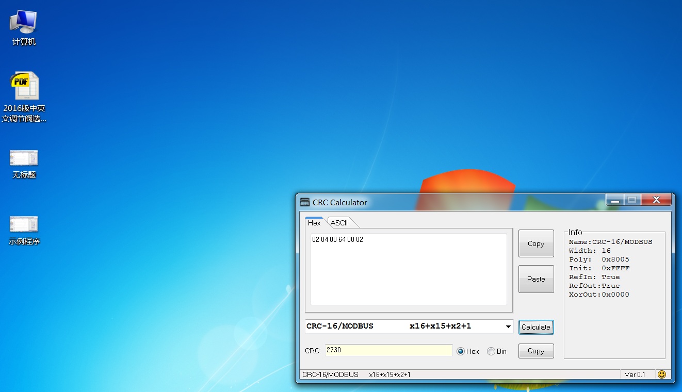Expand the CRC-16/MODBUS algorithm dropdown
The image size is (682, 392).
pyautogui.click(x=508, y=326)
